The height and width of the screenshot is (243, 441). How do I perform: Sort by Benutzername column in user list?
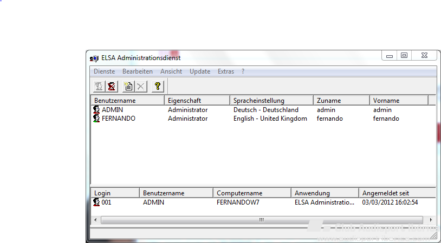(x=128, y=100)
